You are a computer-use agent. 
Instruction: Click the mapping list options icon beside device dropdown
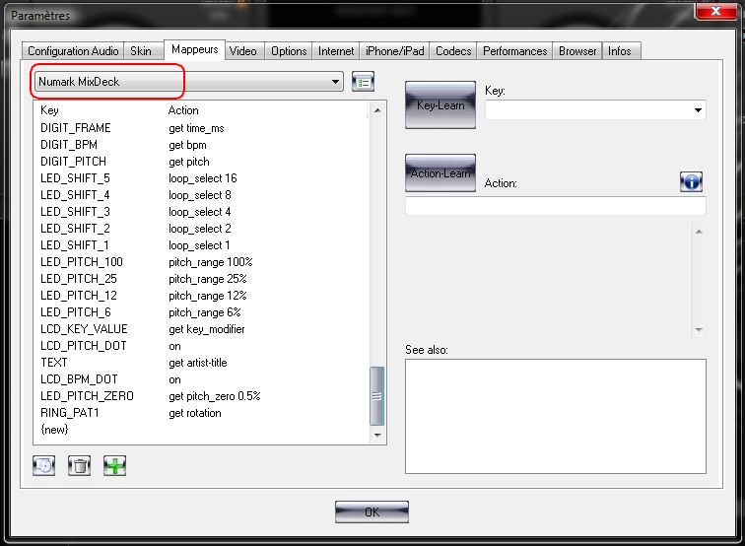tap(364, 82)
